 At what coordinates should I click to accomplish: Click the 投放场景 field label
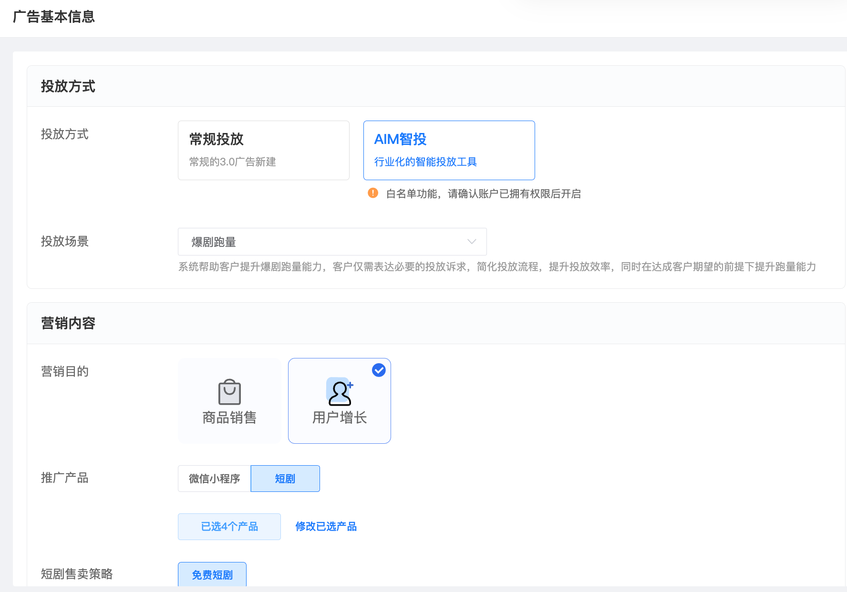click(x=65, y=241)
